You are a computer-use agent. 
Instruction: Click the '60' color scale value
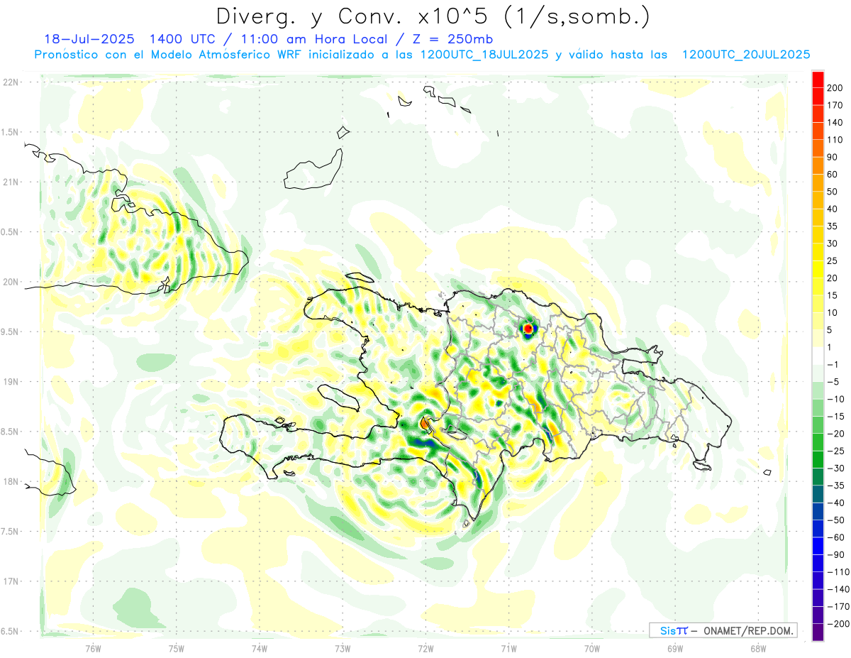833,174
